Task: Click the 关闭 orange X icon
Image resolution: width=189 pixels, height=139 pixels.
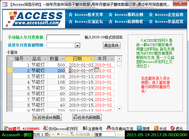Action: [x=156, y=128]
